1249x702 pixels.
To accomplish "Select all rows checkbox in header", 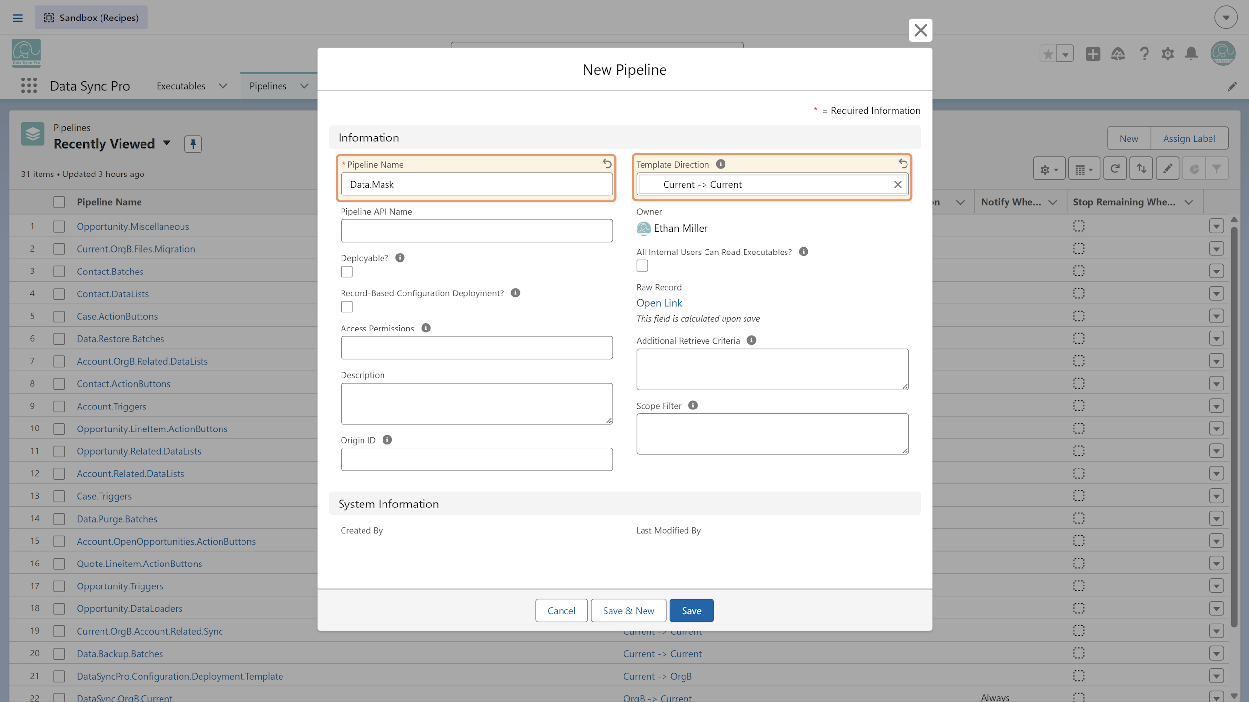I will (59, 202).
